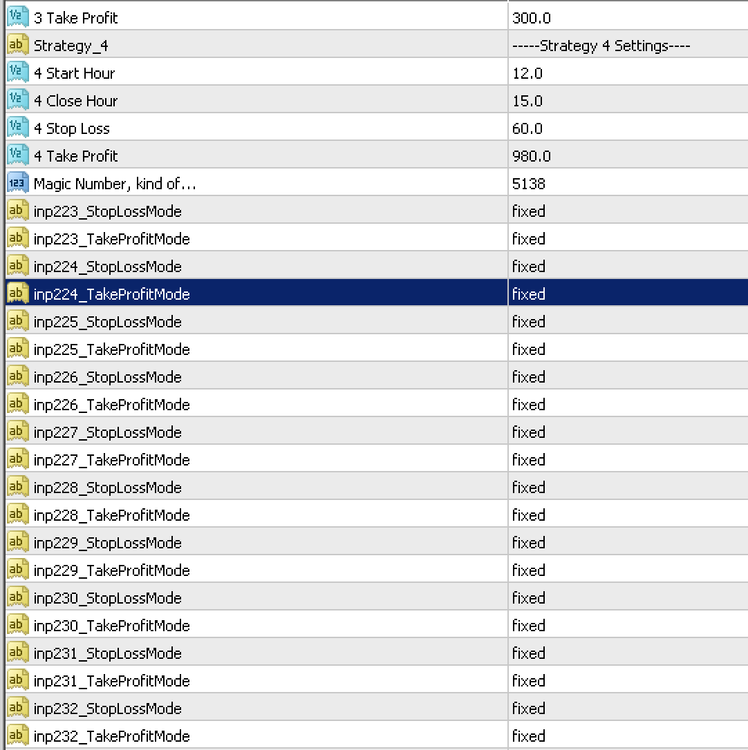Click the icon beside inp224_StopLossMode

coord(18,266)
